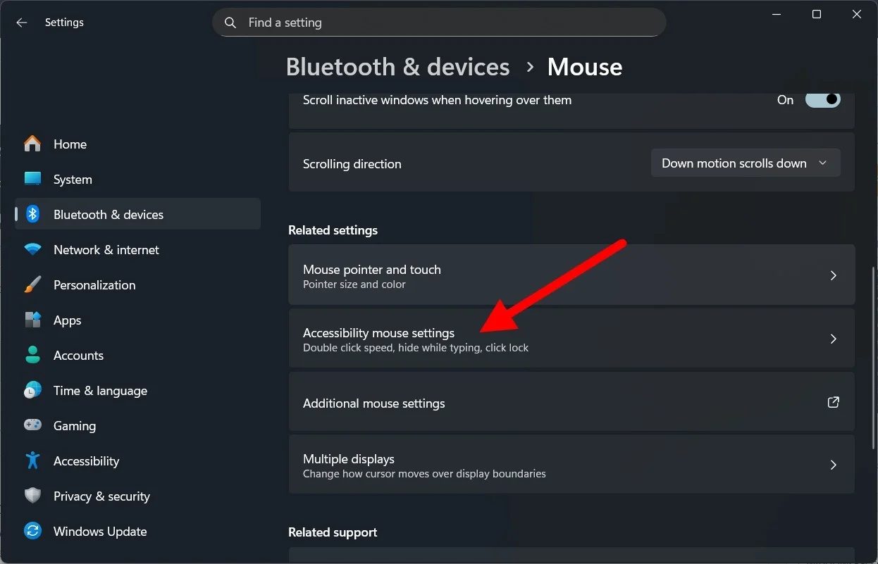This screenshot has height=564, width=878.
Task: Open the Windows Update refresh icon
Action: [32, 531]
